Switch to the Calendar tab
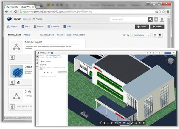The height and width of the screenshot is (129, 179). (x=53, y=27)
